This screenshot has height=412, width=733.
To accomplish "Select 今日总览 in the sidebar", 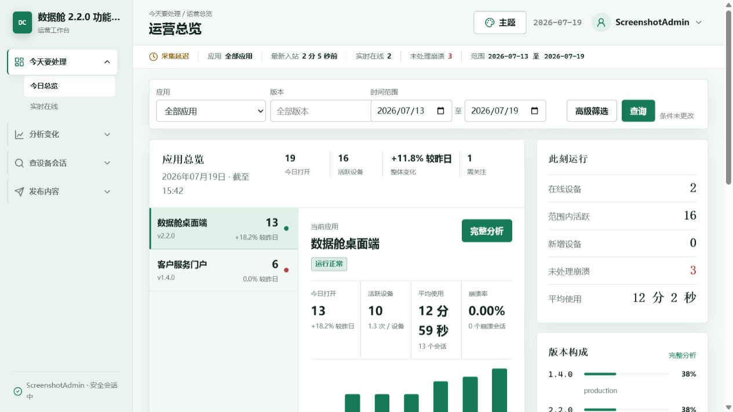I will click(70, 86).
